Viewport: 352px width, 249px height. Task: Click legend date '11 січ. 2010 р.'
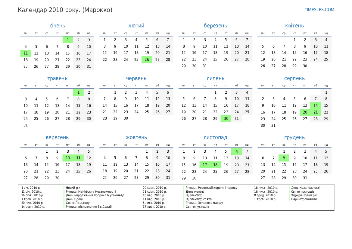point(32,191)
